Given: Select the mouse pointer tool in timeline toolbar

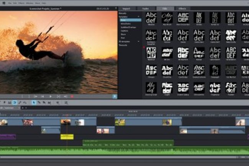Looking at the screenshot, I should coord(34,103).
